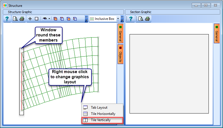This screenshot has height=128, width=223.
Task: Click the Section Graphic pane title
Action: pyautogui.click(x=141, y=12)
